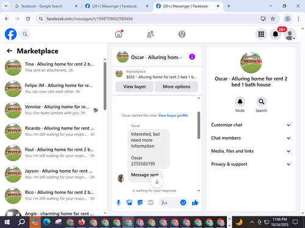
Task: Open the Friends icon in top navigation
Action: pos(150,34)
